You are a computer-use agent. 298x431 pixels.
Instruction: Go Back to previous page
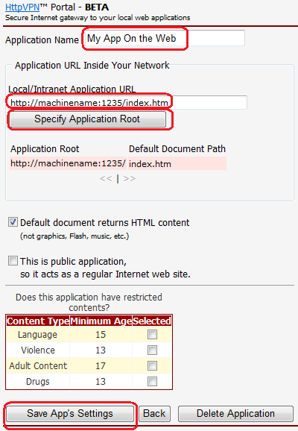click(x=154, y=414)
